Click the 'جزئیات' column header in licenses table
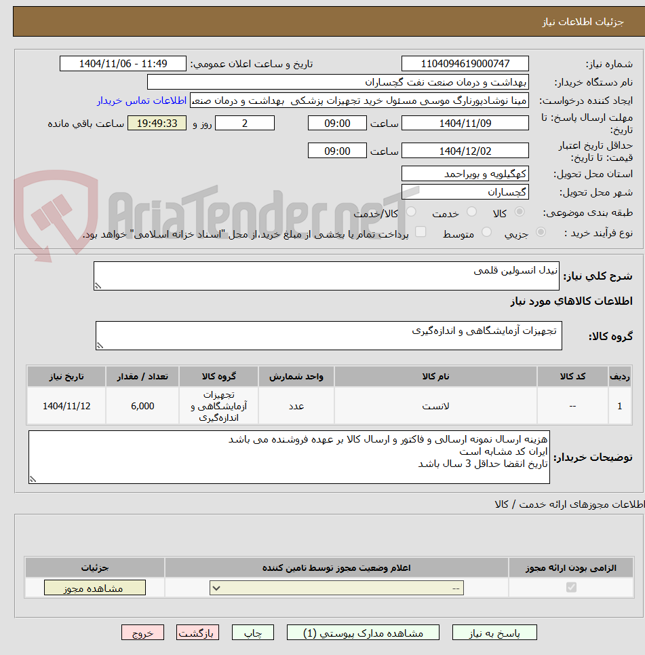645x655 pixels. [95, 567]
